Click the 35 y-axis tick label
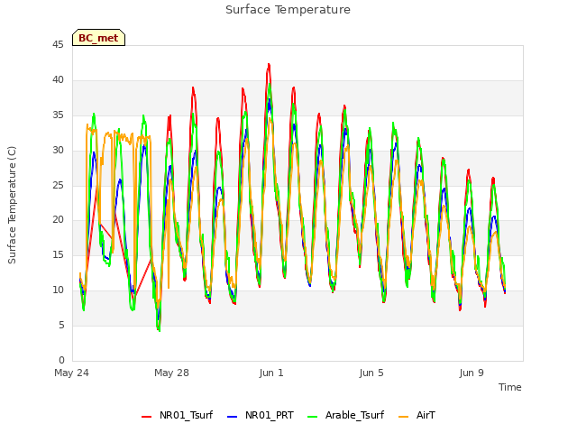Screen dimensions: 577x433 click(58, 115)
